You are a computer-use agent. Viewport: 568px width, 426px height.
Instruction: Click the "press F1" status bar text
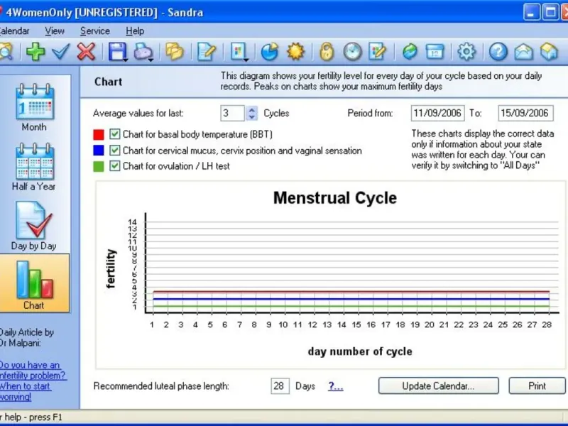45,417
